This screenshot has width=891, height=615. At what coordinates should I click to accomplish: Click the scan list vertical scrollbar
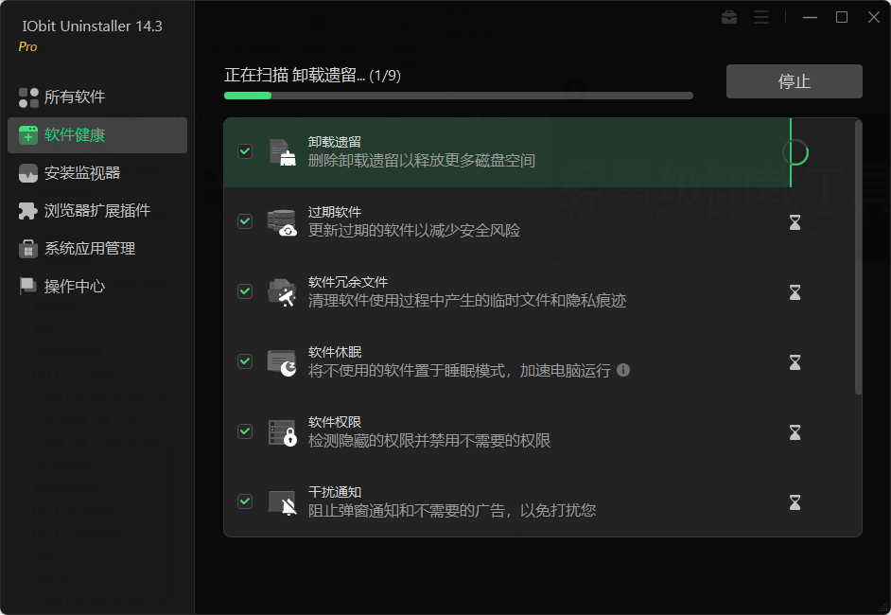(x=858, y=257)
